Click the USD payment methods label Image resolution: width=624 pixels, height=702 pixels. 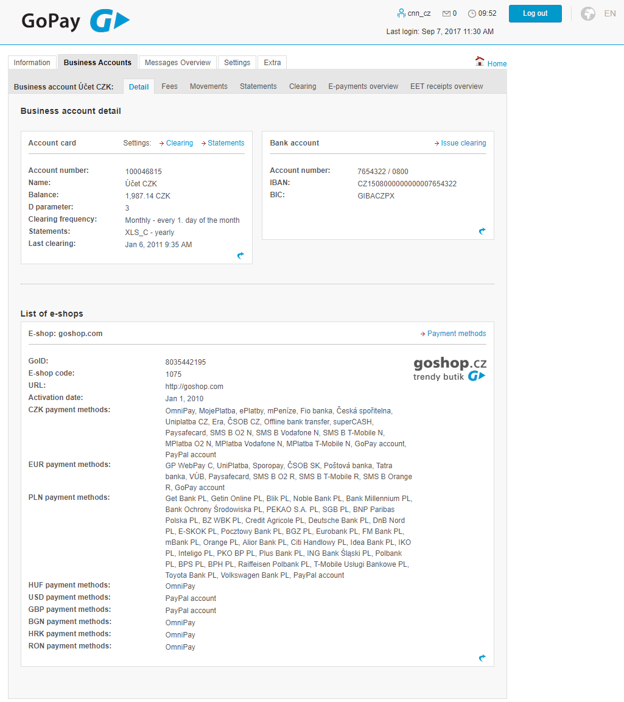click(69, 597)
